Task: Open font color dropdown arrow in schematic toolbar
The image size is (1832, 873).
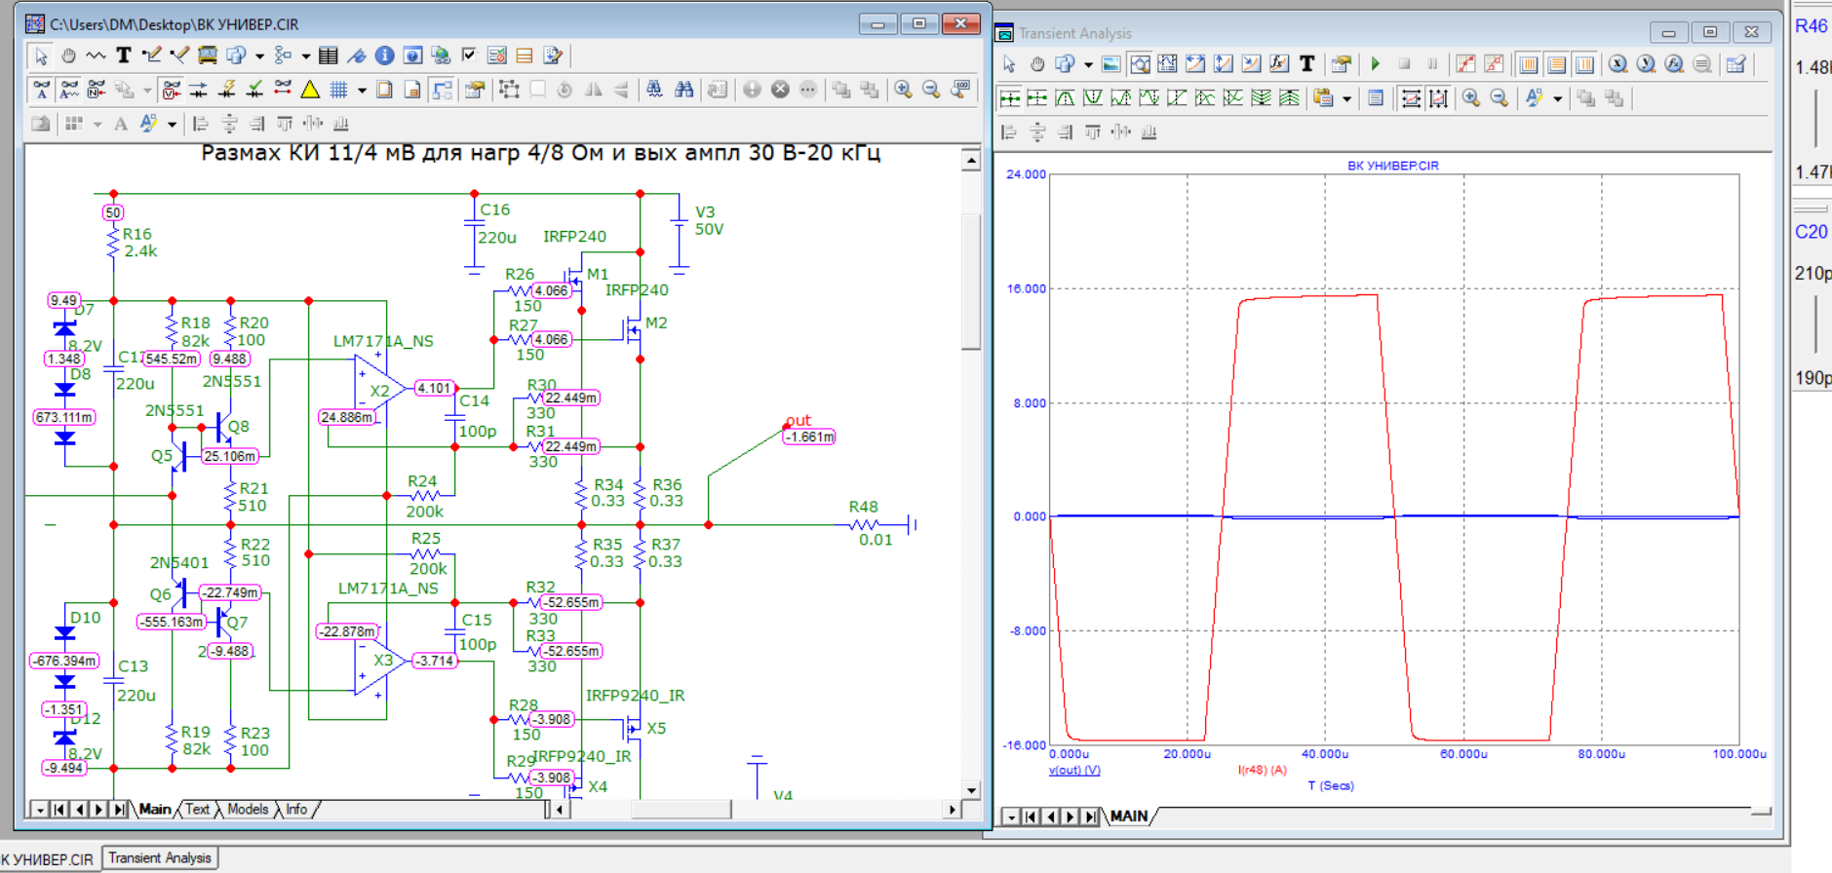Action: pos(172,125)
